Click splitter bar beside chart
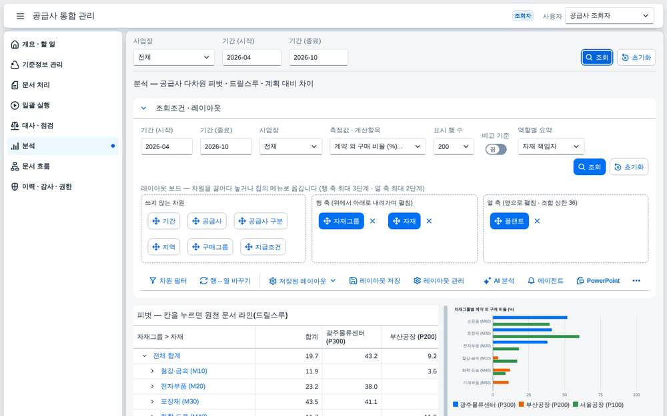 [446, 361]
